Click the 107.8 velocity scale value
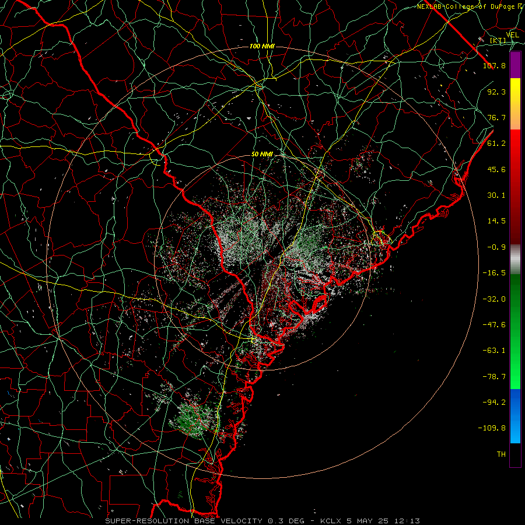Image resolution: width=525 pixels, height=525 pixels. (x=494, y=65)
